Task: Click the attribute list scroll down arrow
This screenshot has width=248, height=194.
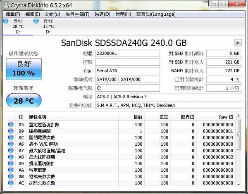Action: pos(238,184)
